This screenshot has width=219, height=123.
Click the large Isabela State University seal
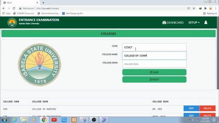40,65
